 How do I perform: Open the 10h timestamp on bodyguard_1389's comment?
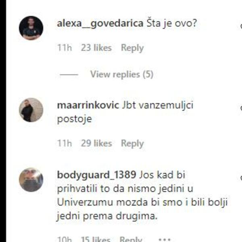click(x=65, y=239)
